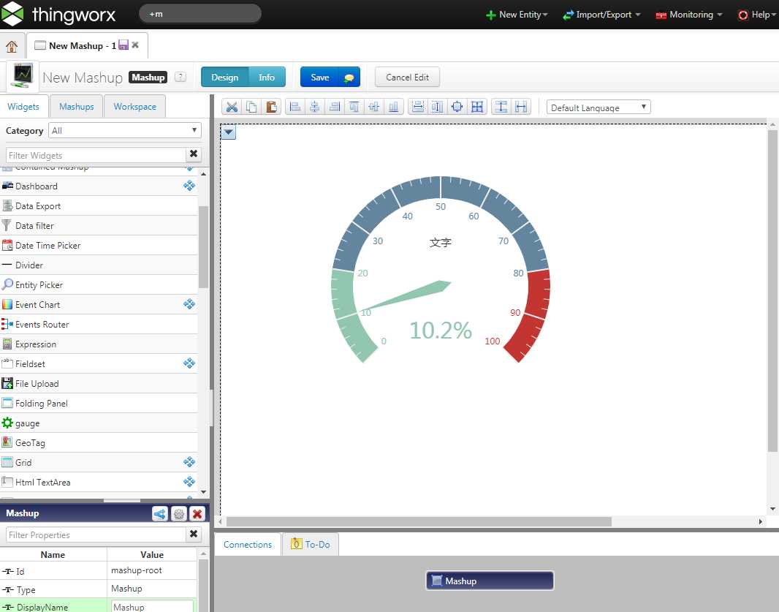
Task: Clear the Filter Widgets field
Action: pyautogui.click(x=194, y=154)
